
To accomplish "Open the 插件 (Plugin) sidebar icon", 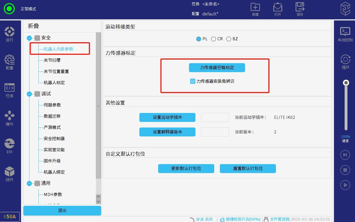I will (x=10, y=173).
